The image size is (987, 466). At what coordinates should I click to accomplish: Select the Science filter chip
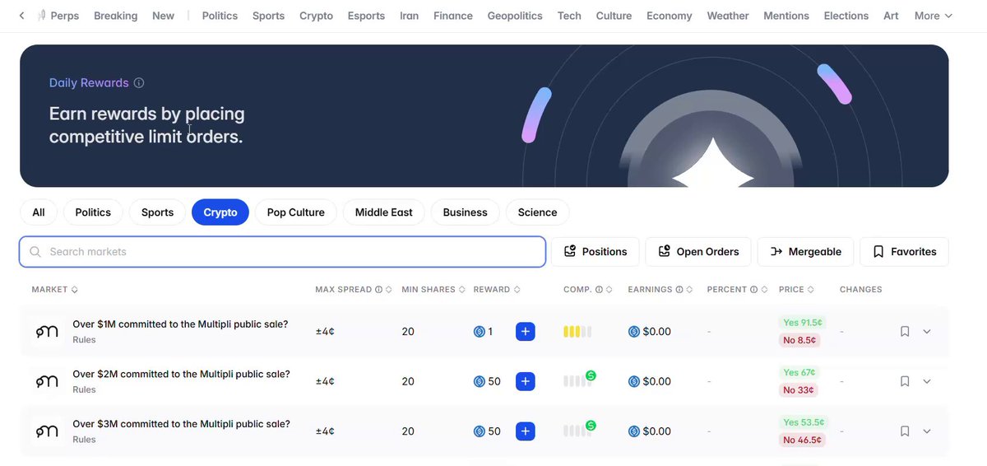pyautogui.click(x=538, y=212)
